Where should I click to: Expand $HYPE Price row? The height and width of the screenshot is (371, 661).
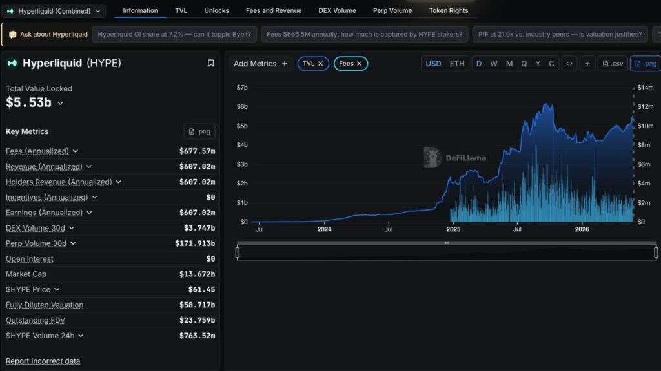pyautogui.click(x=57, y=289)
